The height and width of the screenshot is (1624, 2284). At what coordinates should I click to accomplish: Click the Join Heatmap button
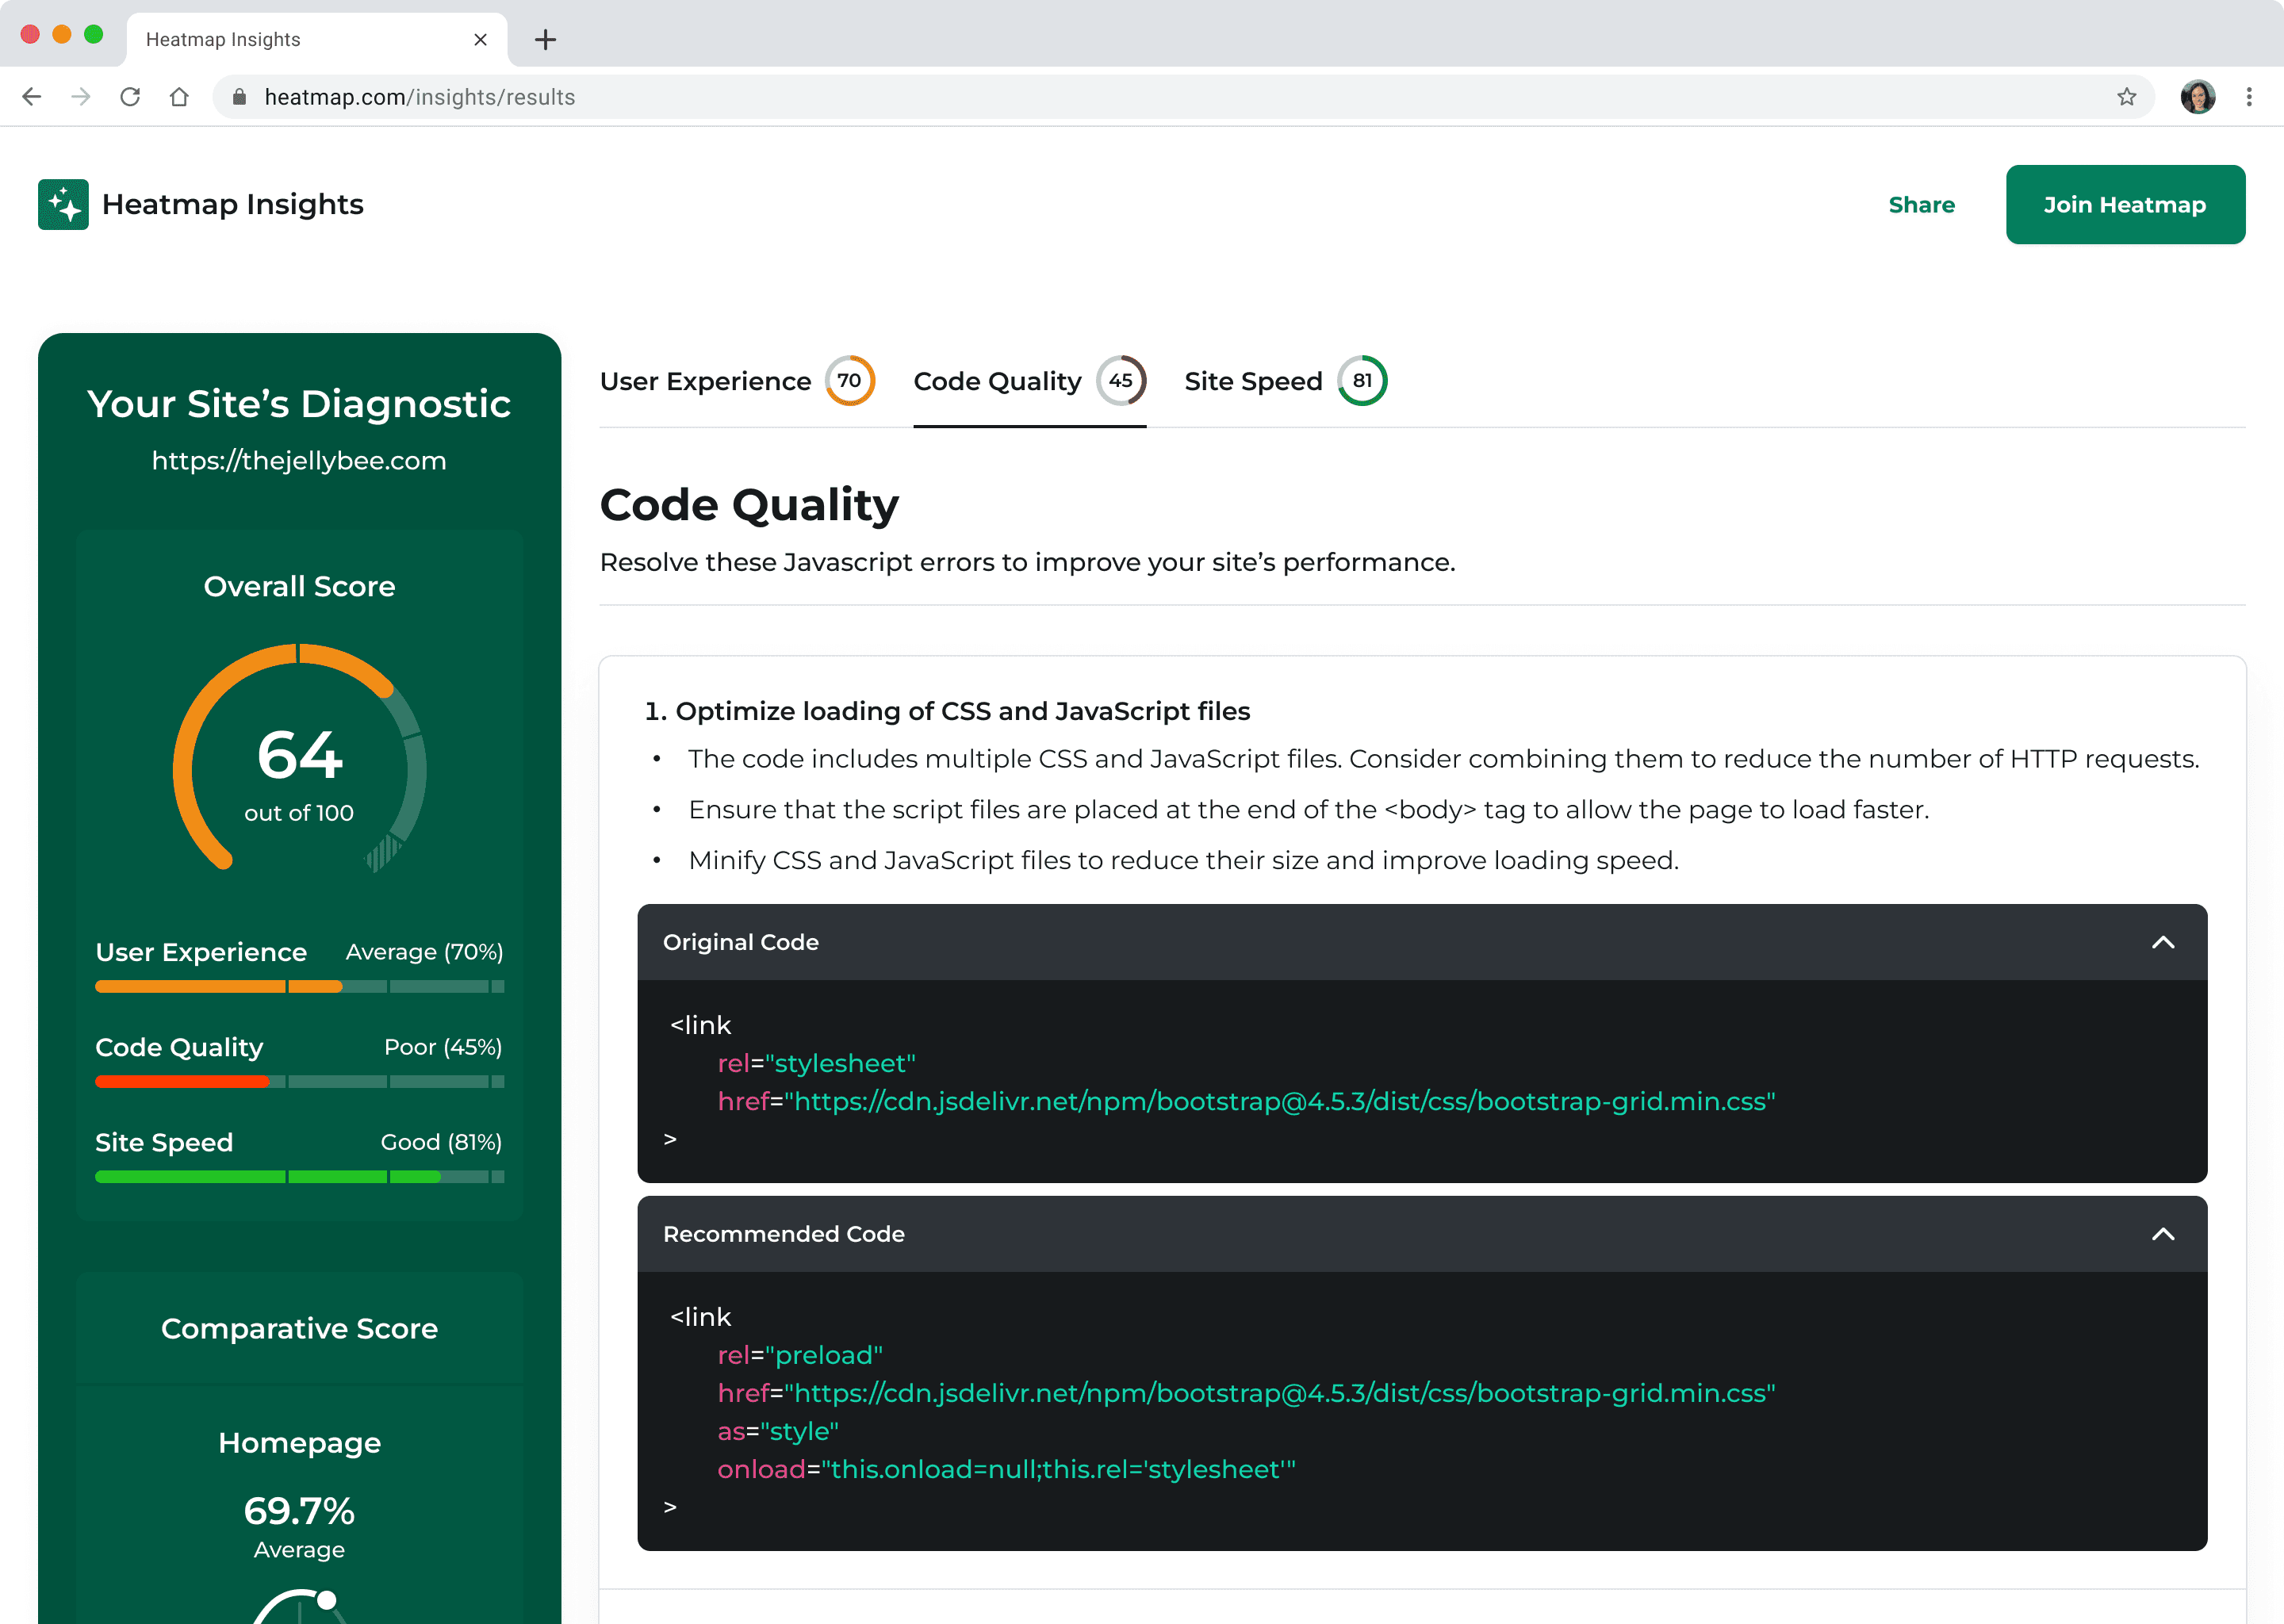[2124, 205]
